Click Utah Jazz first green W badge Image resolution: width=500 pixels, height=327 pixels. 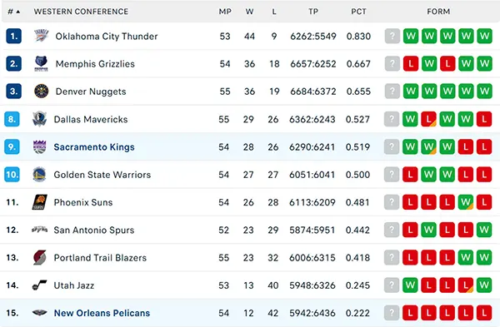point(410,285)
